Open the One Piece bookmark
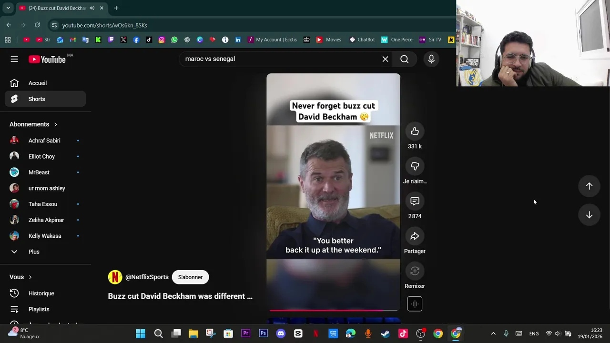 [x=397, y=40]
